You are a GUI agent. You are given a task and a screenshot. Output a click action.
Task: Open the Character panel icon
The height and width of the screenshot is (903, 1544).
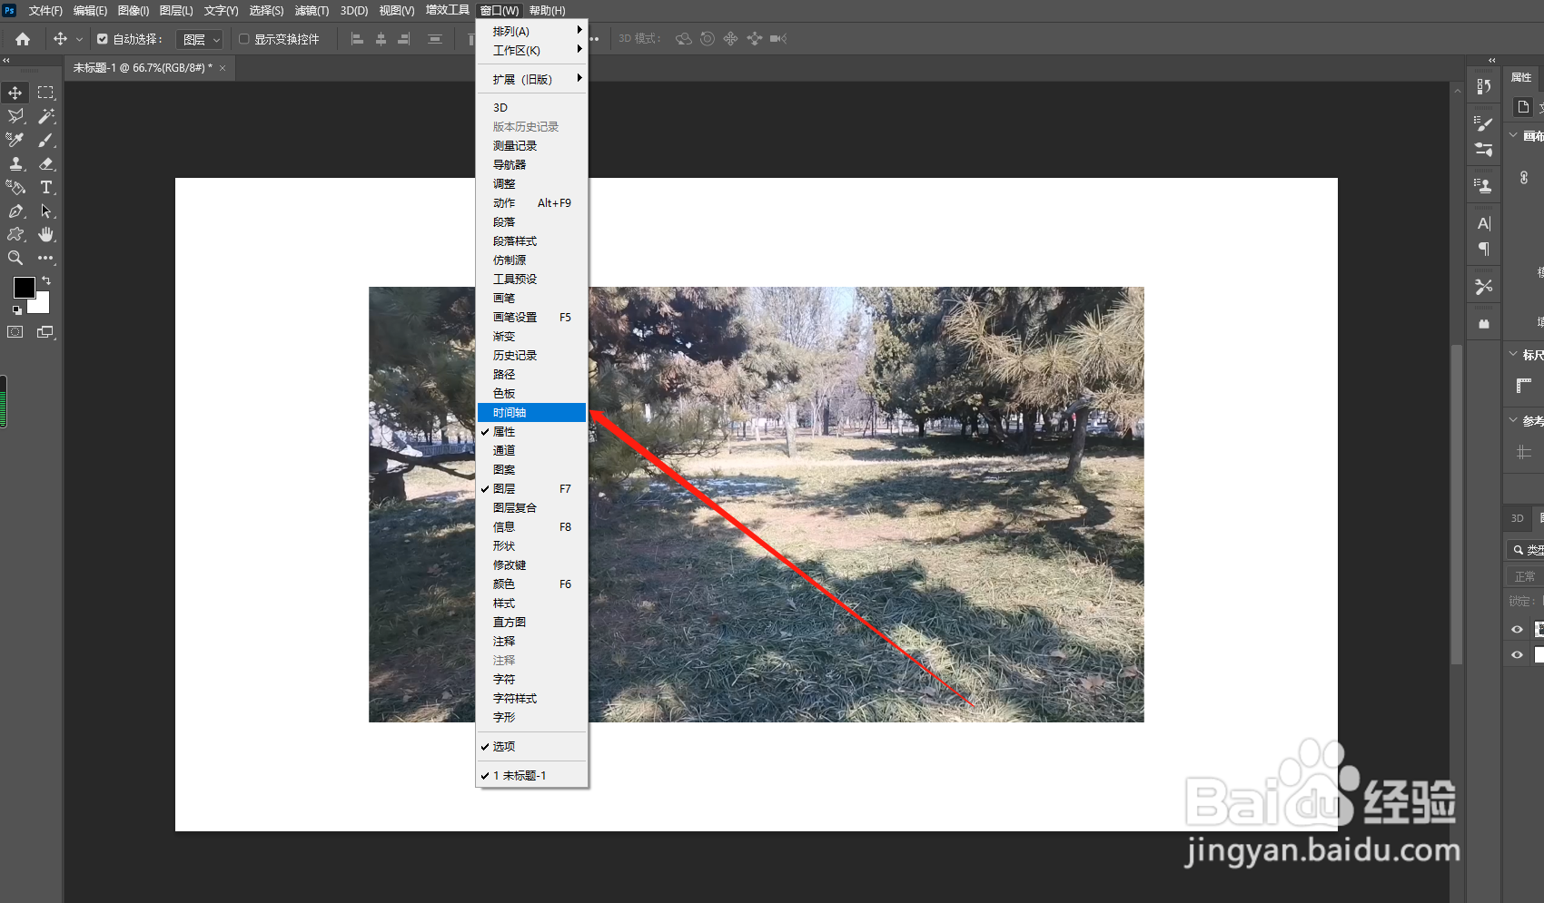[x=1483, y=223]
